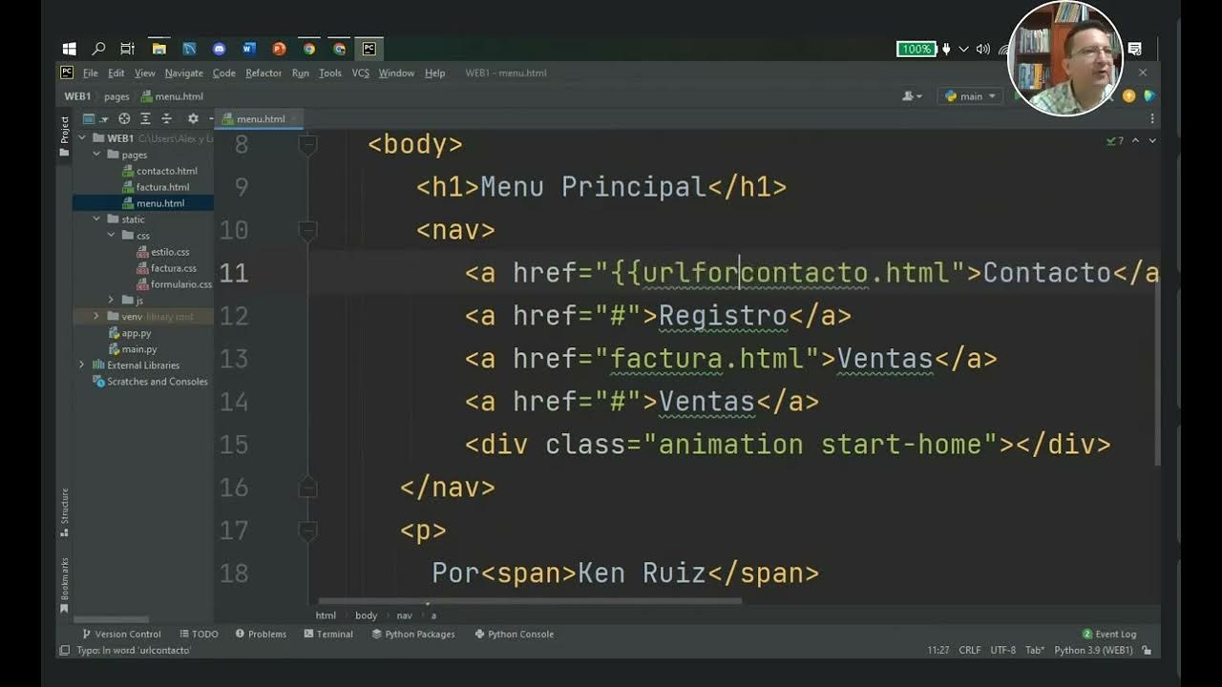Open the Refactor menu
This screenshot has width=1222, height=687.
click(x=263, y=73)
